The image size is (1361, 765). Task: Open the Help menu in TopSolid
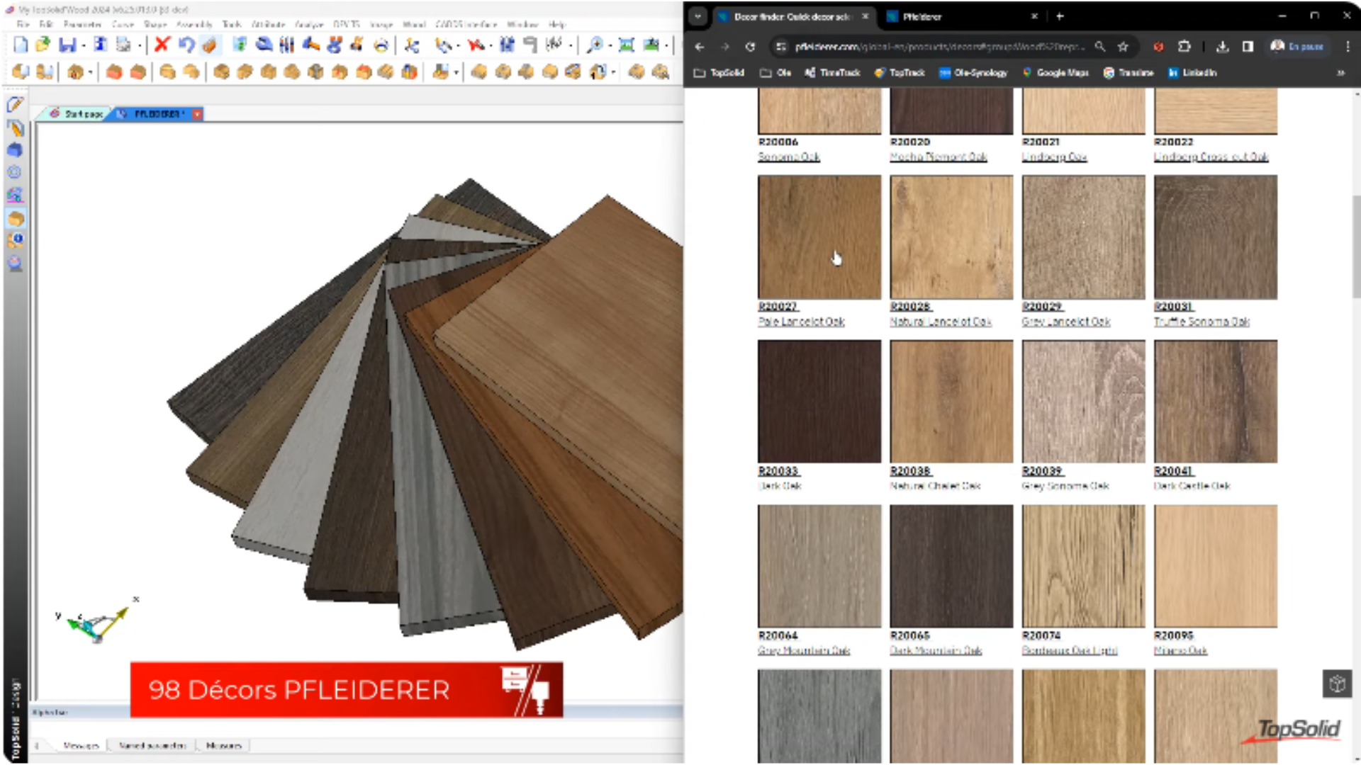coord(556,24)
